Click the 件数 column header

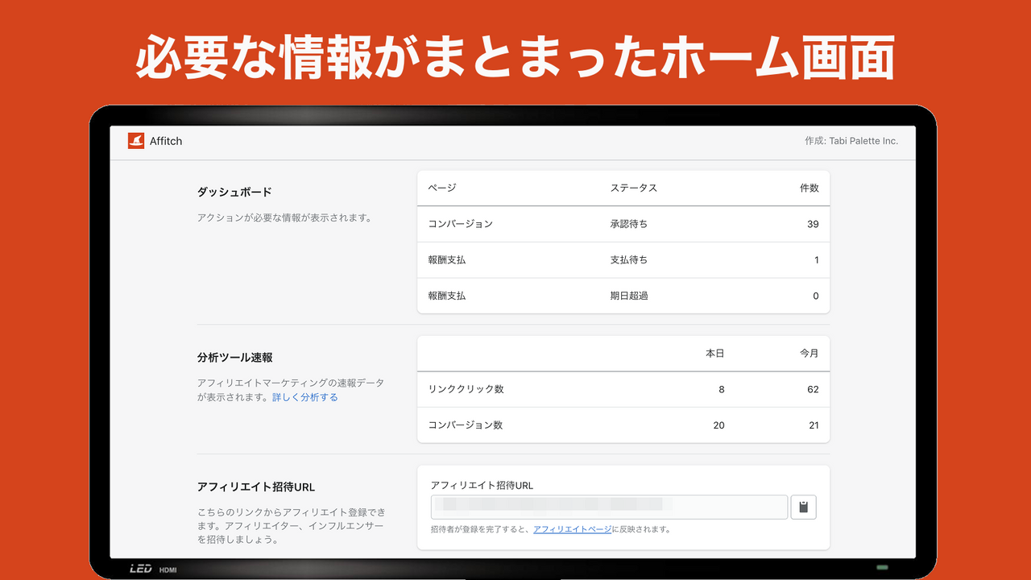coord(809,188)
